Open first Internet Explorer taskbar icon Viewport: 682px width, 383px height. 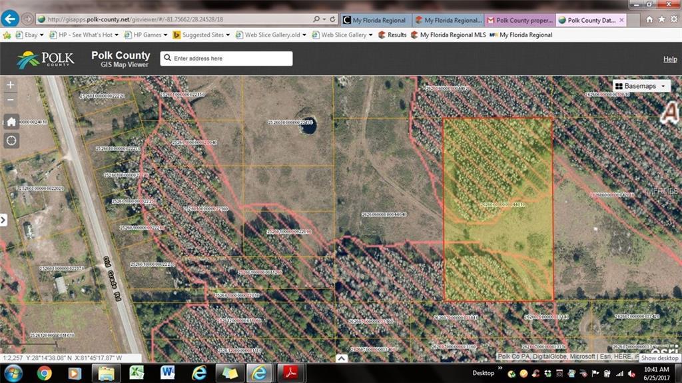(x=198, y=374)
